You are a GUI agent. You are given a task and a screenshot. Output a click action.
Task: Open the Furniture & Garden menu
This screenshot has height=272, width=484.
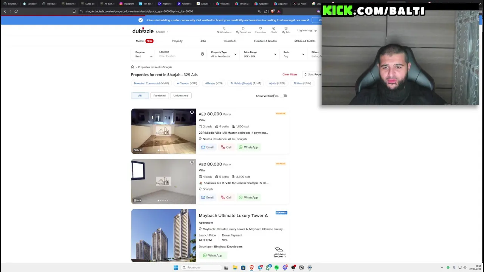pyautogui.click(x=265, y=41)
